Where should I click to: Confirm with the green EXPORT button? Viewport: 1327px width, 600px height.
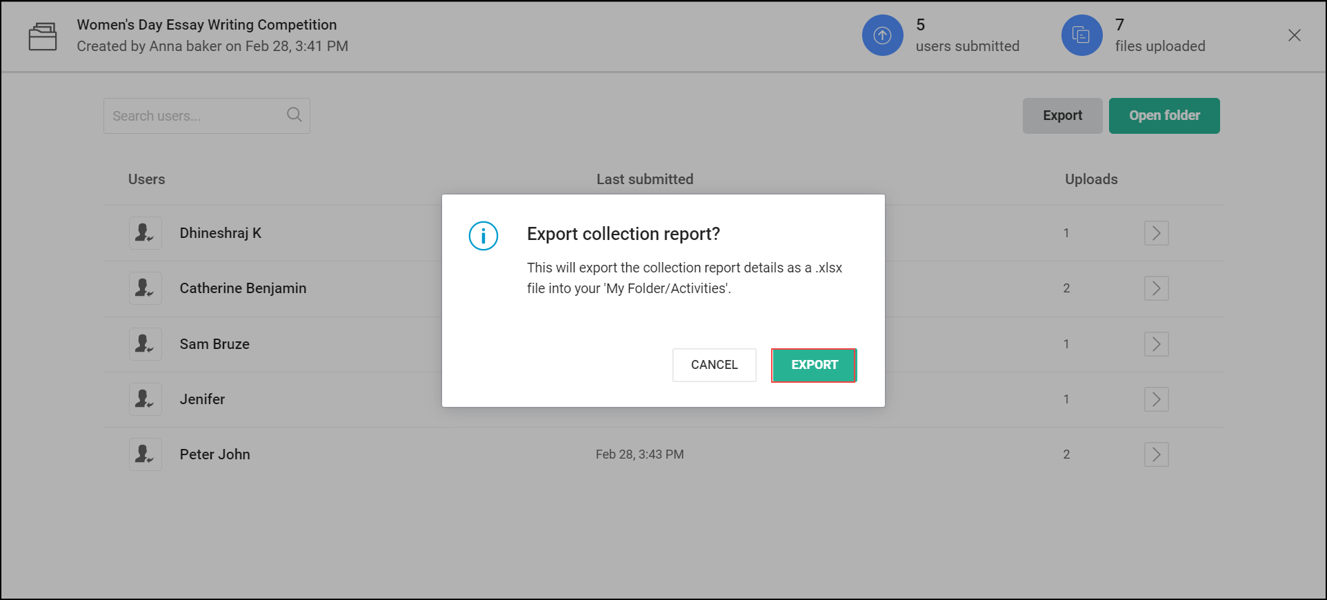(x=814, y=365)
